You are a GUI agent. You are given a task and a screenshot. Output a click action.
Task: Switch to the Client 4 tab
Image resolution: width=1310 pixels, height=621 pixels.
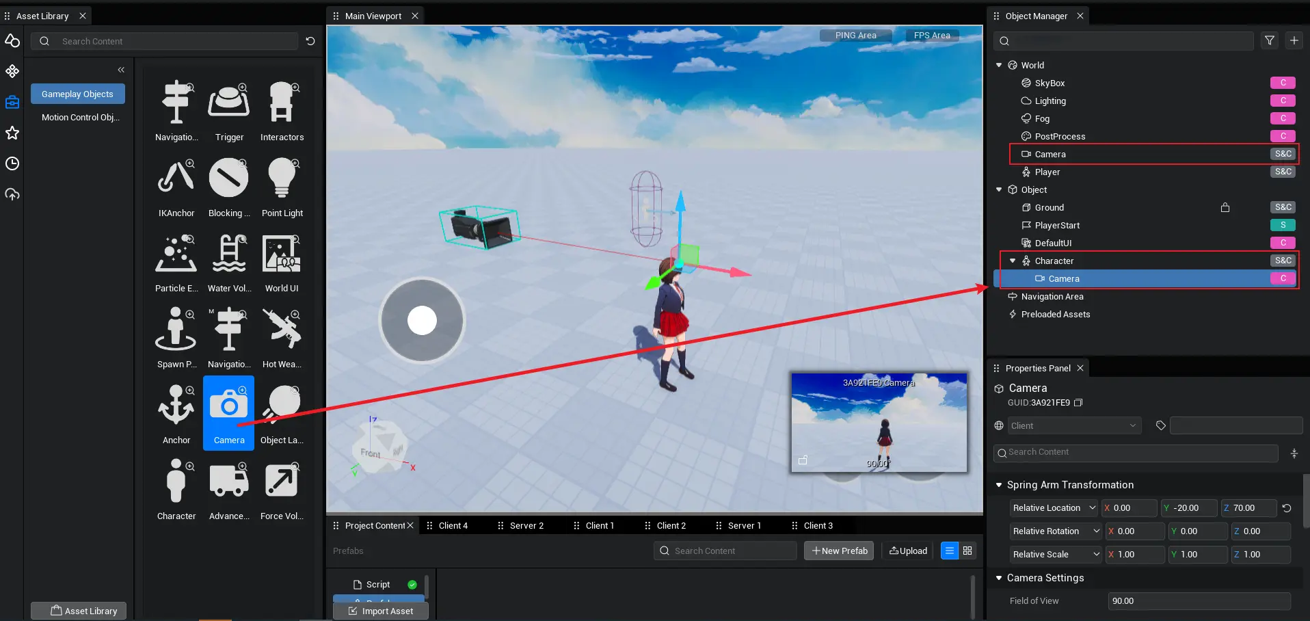coord(453,526)
